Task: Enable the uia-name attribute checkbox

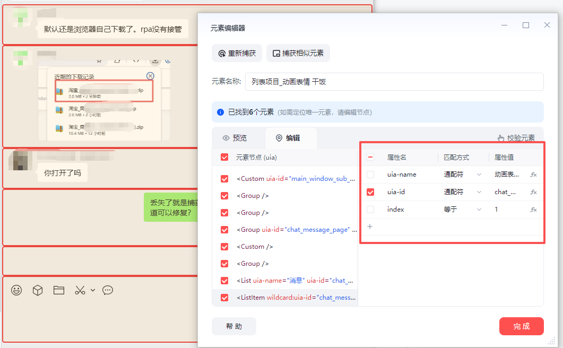Action: tap(370, 175)
